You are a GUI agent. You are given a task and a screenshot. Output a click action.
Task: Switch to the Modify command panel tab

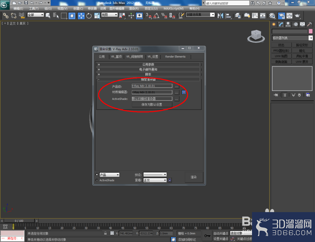(x=281, y=24)
